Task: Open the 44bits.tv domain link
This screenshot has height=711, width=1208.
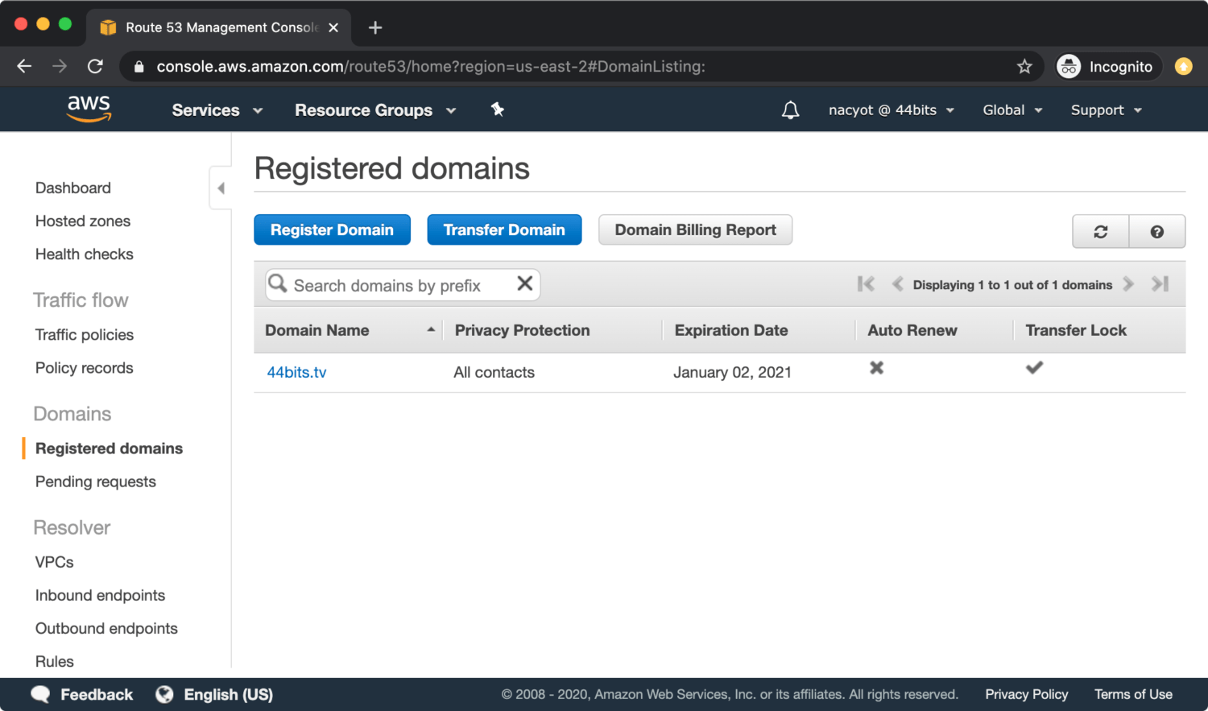Action: (x=296, y=372)
